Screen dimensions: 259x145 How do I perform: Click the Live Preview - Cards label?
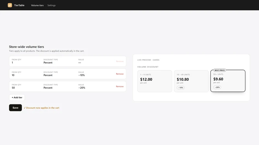click(x=148, y=60)
